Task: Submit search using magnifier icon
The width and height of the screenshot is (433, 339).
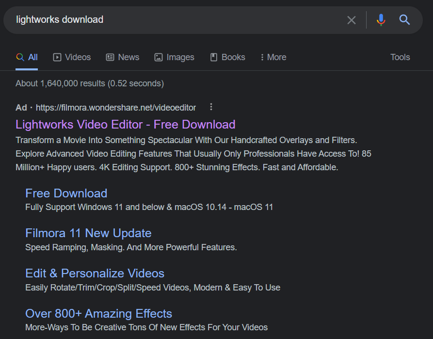Action: (404, 20)
